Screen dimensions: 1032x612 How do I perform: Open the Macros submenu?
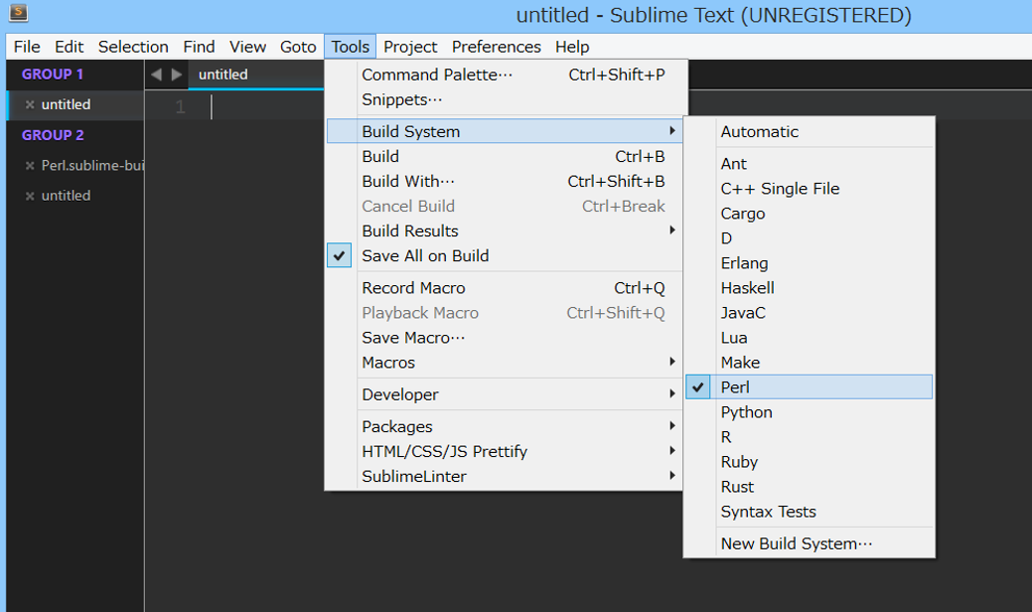[x=505, y=363]
